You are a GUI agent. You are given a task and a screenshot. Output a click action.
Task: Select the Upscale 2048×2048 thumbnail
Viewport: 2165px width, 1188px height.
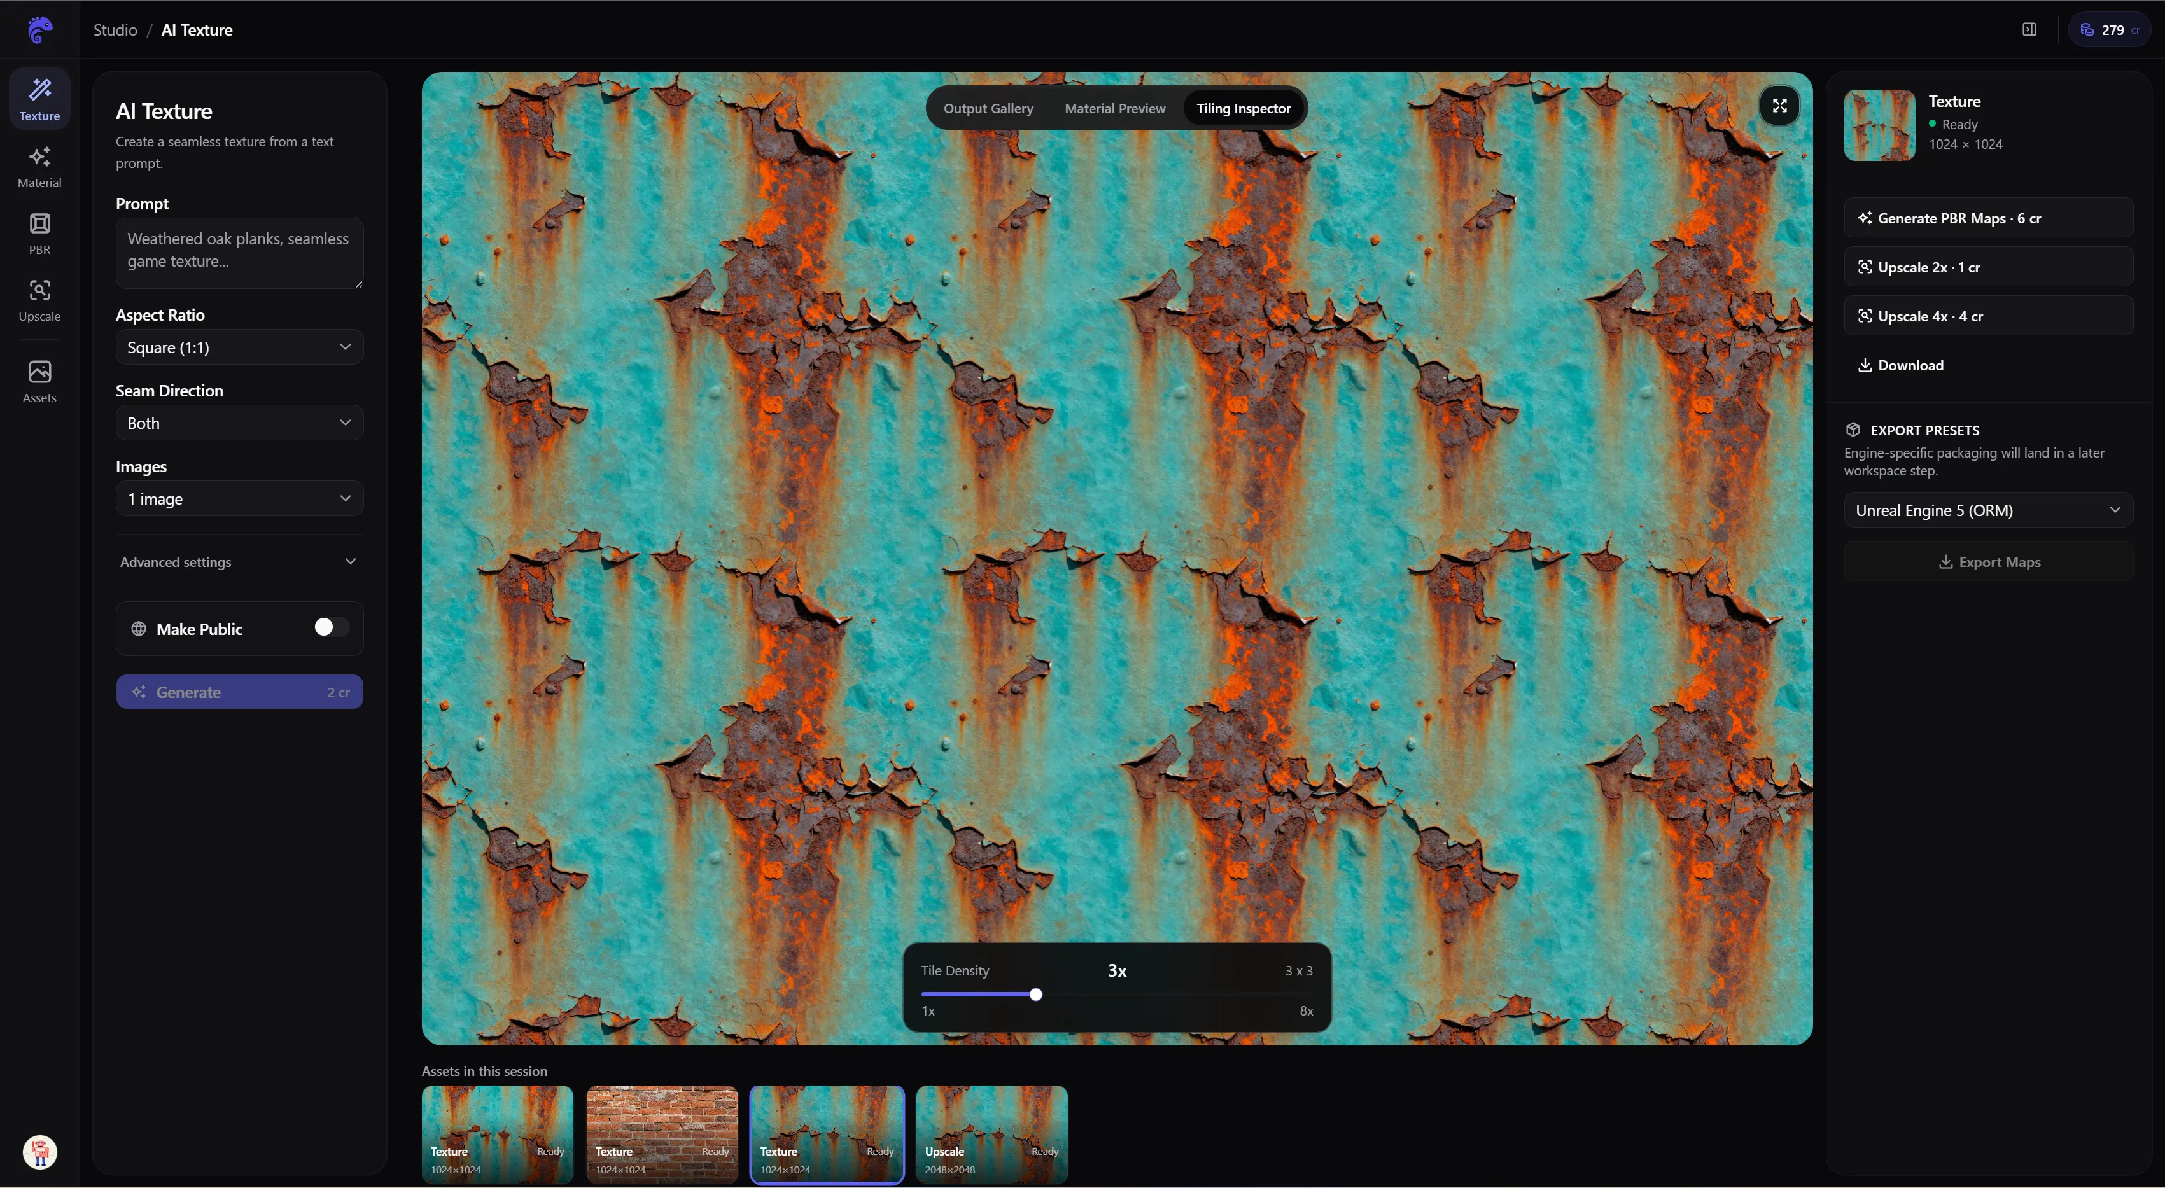point(991,1134)
